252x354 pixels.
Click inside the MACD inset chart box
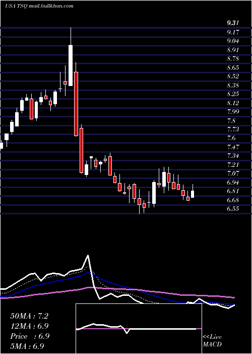tap(139, 329)
